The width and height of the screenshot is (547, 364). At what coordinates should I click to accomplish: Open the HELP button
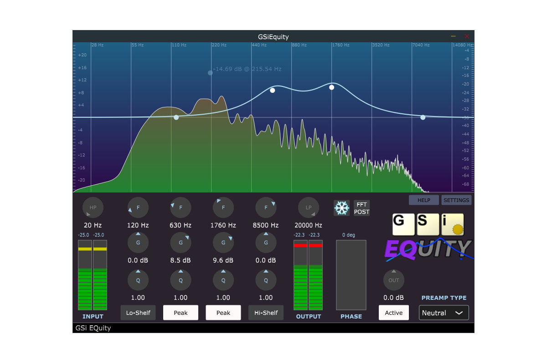[424, 200]
